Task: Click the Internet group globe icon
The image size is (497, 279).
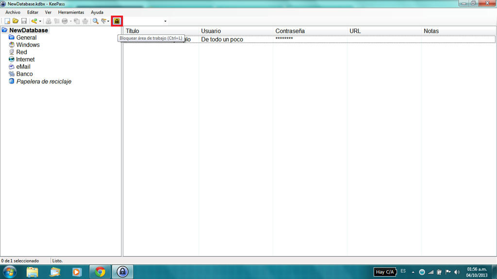Action: 12,59
